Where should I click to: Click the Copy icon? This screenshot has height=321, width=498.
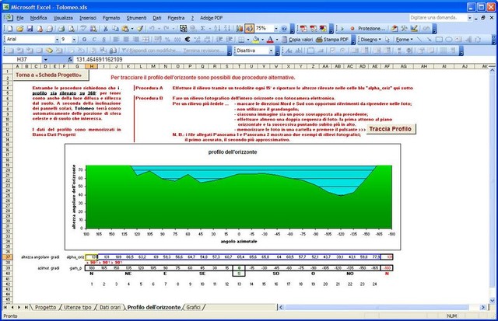point(115,29)
